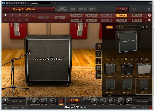Select Insert A module
This screenshot has height=111, width=154.
pos(107,15)
